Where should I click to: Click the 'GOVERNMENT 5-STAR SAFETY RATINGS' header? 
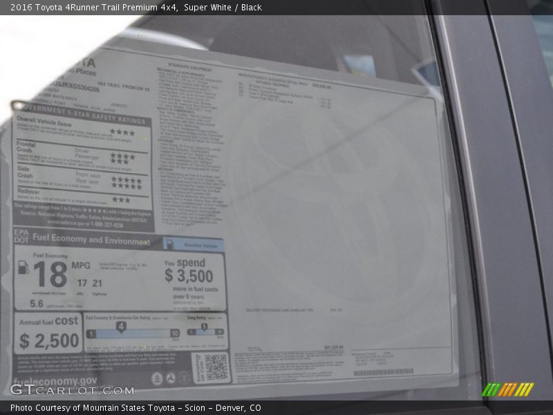82,115
